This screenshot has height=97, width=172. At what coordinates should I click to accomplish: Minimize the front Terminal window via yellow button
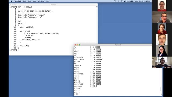coord(77,45)
